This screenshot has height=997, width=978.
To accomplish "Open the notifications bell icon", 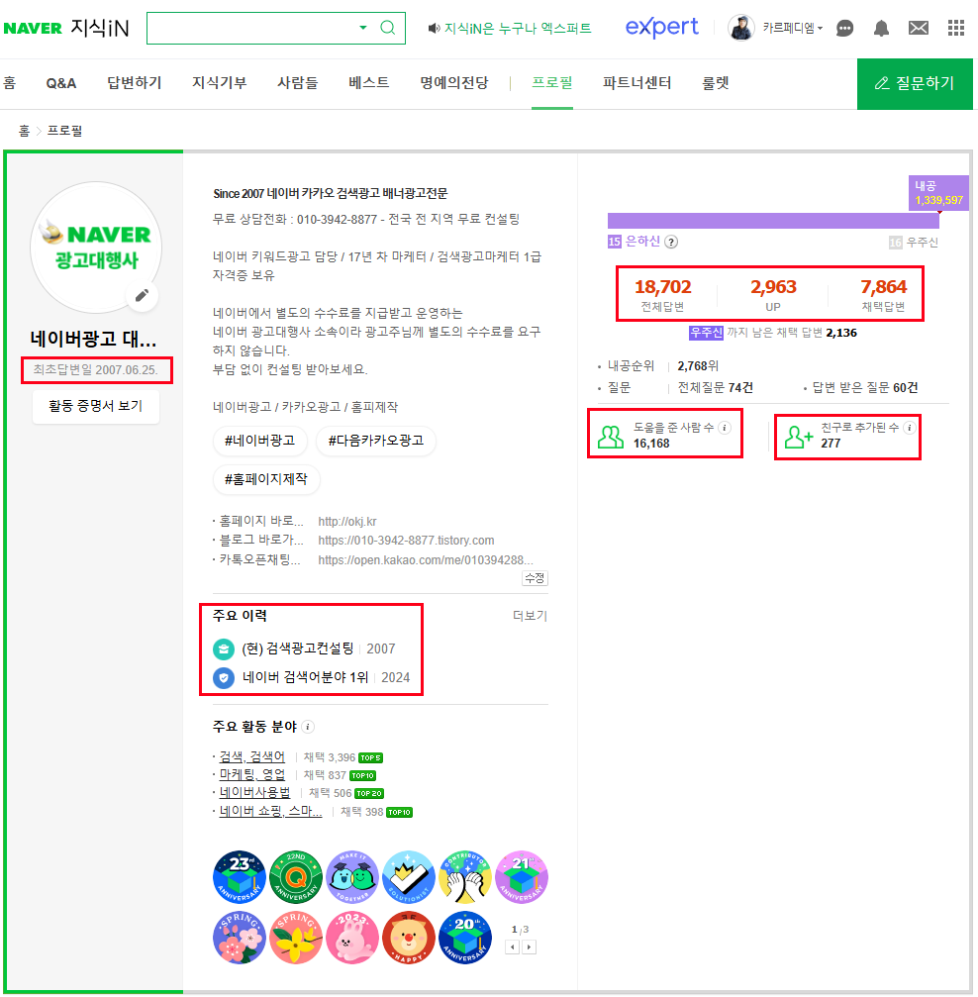I will (x=881, y=29).
